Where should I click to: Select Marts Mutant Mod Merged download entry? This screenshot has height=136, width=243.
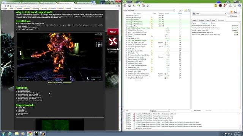point(215,32)
